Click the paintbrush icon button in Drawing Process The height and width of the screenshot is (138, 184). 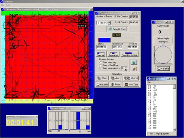pos(133,68)
